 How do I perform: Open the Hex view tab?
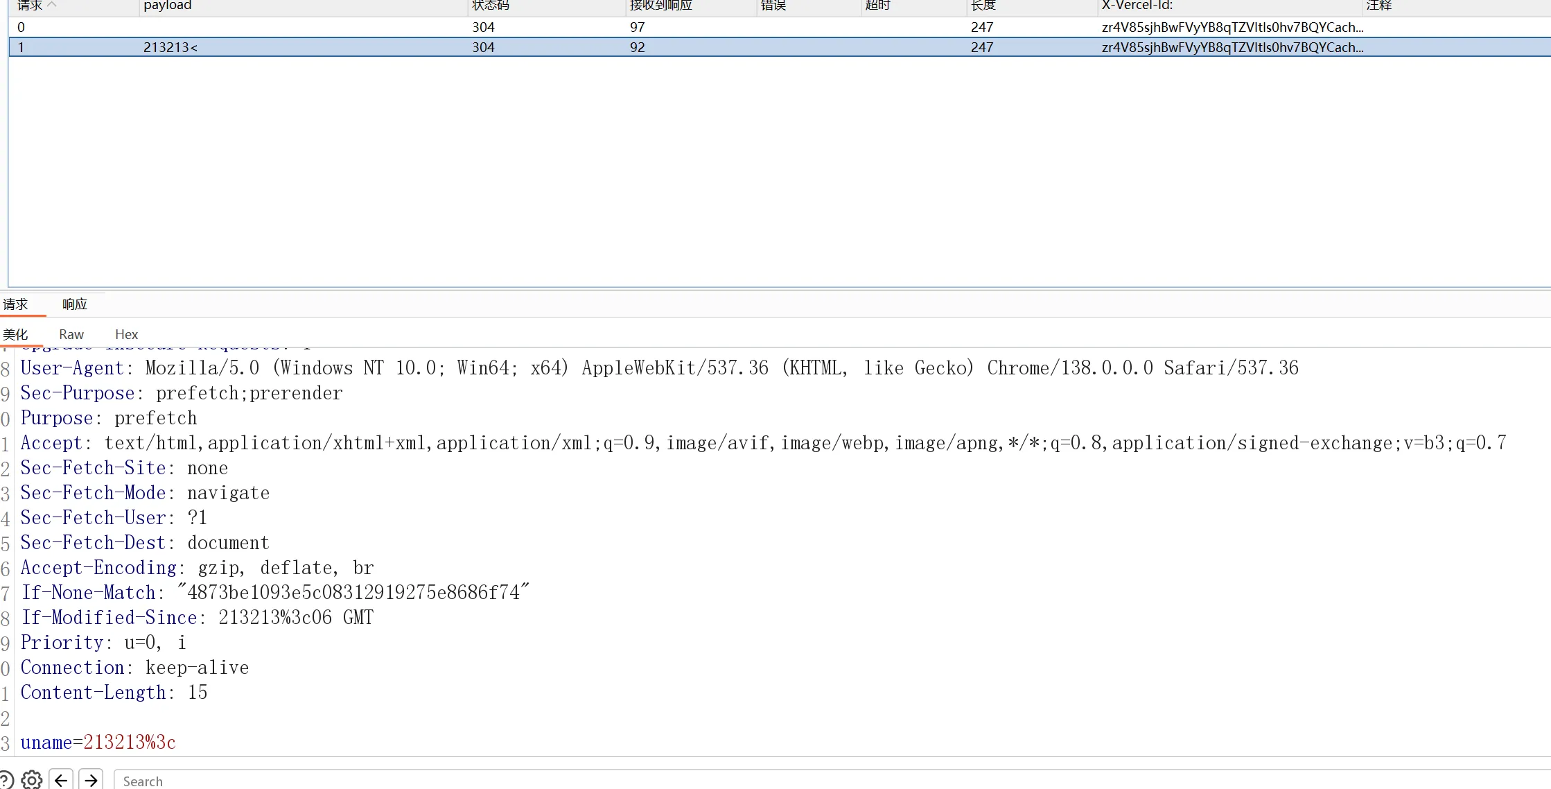(x=126, y=334)
